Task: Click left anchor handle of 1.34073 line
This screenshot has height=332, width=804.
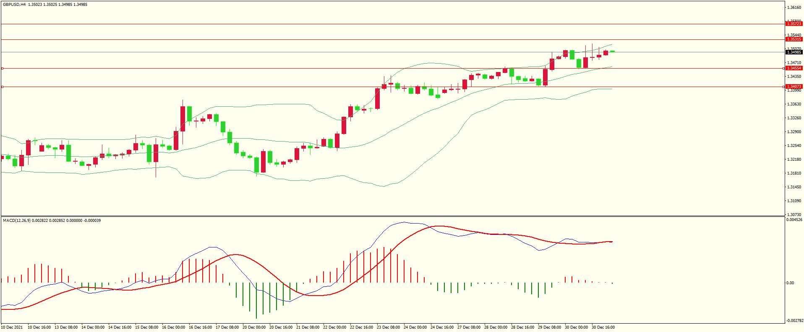Action: point(2,87)
